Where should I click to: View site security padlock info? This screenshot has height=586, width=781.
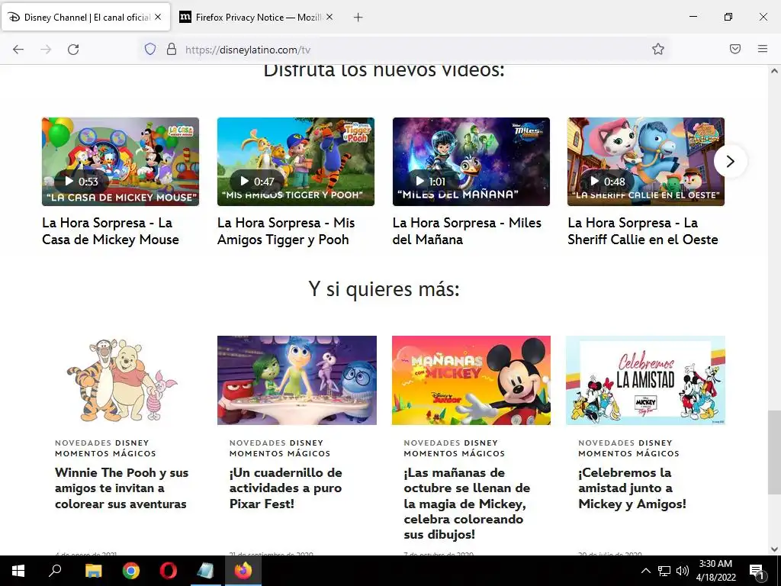(172, 50)
